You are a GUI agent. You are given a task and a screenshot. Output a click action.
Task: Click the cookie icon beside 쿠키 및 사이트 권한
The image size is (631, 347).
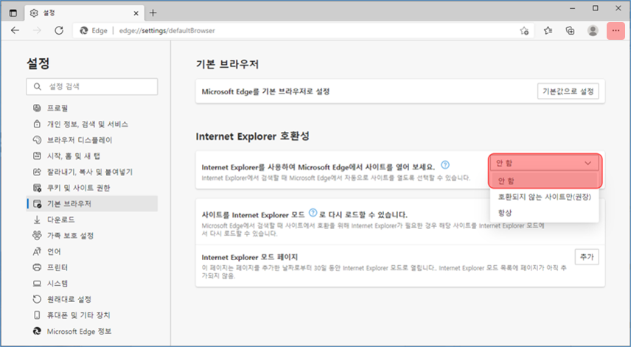37,188
